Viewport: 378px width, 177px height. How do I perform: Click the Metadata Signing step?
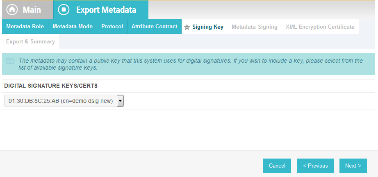pyautogui.click(x=255, y=27)
